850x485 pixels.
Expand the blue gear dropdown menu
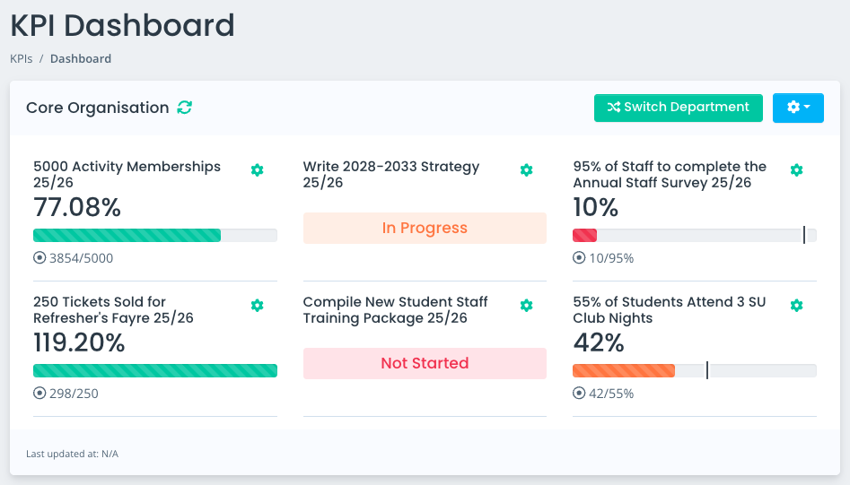(x=798, y=108)
